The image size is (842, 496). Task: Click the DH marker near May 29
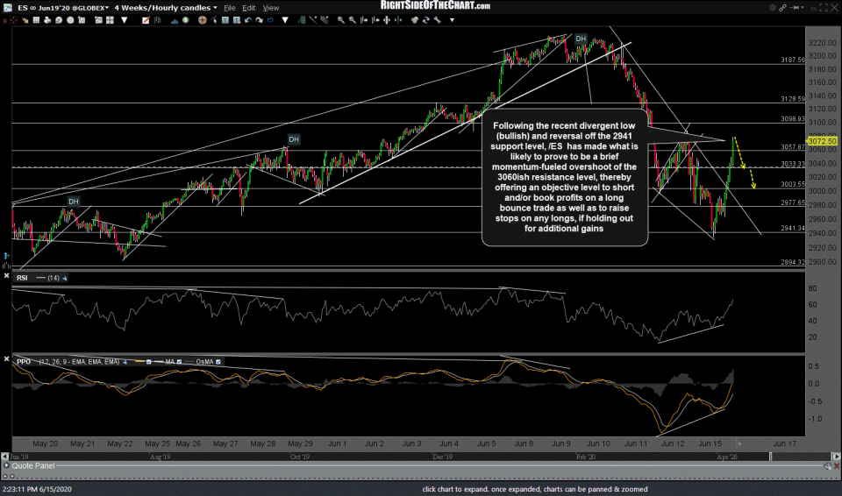click(294, 139)
